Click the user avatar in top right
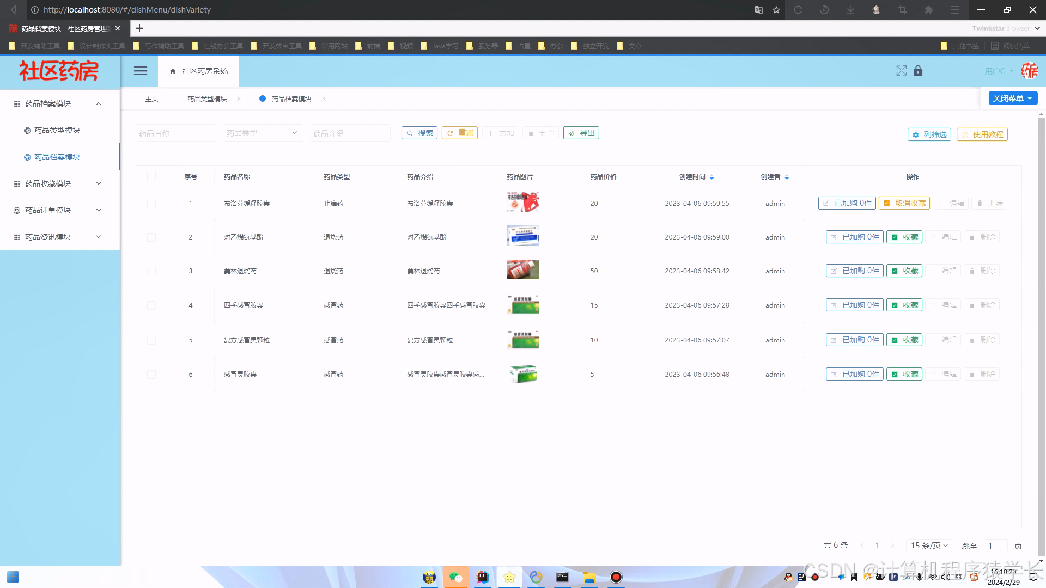1046x588 pixels. [1029, 71]
